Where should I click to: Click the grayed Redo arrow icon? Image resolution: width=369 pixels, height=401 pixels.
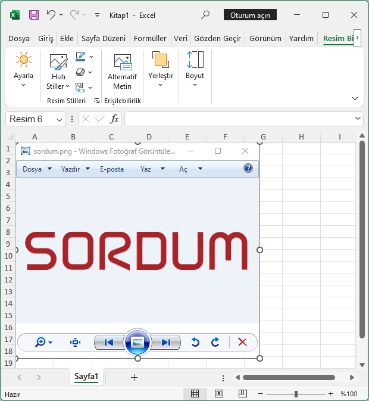coord(74,15)
